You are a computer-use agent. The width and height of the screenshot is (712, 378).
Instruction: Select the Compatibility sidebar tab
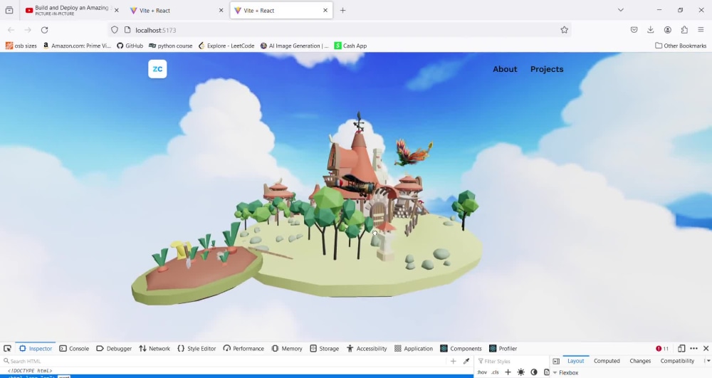pos(677,361)
